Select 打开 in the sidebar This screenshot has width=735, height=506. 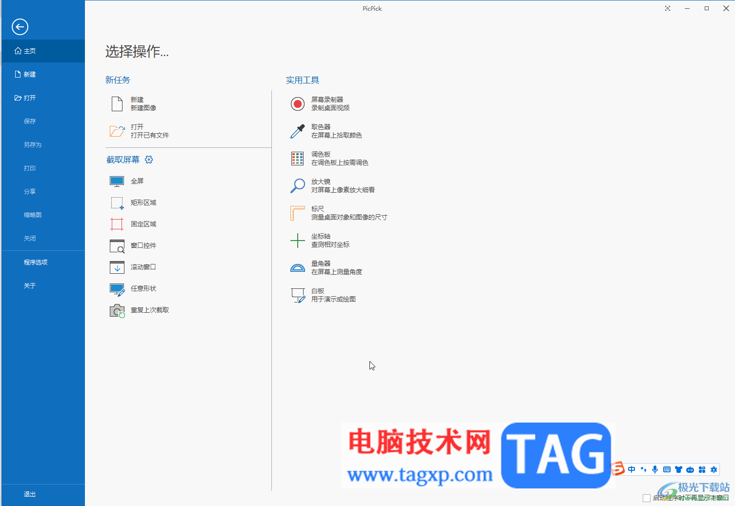coord(43,98)
